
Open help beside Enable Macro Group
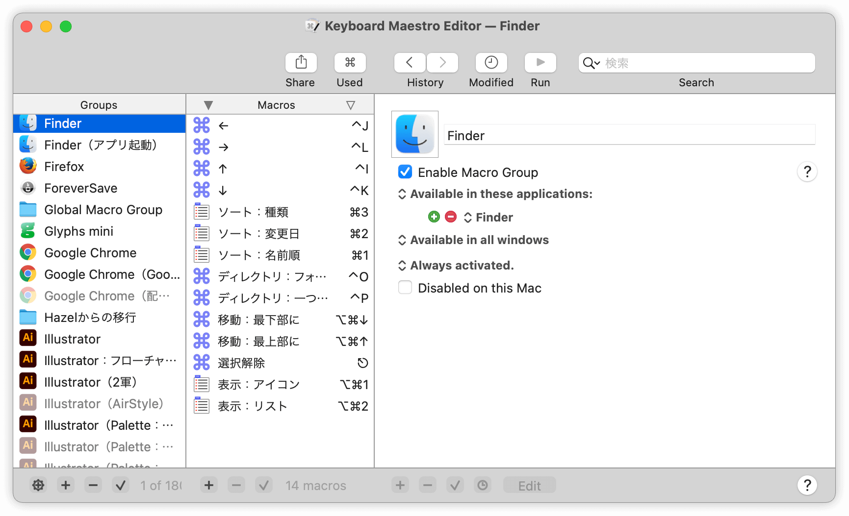click(x=807, y=172)
